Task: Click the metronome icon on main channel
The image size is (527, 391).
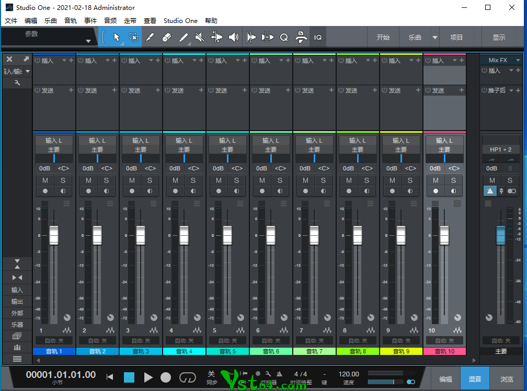Action: (x=490, y=191)
